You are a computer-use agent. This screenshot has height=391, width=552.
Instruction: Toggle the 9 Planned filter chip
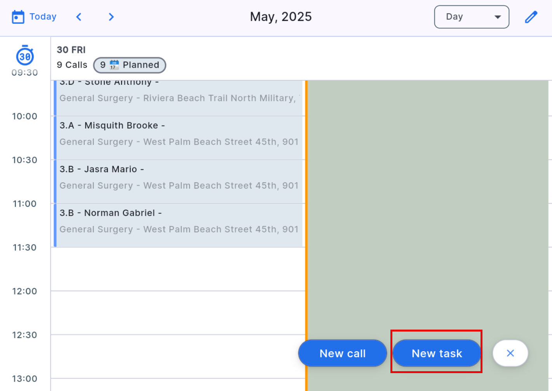130,65
